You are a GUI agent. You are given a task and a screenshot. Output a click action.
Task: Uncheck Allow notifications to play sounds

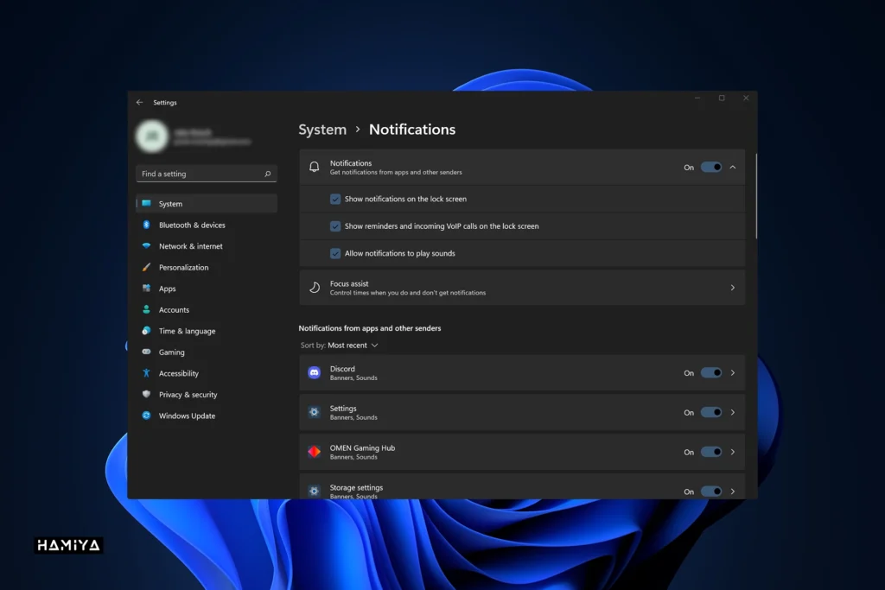click(x=335, y=253)
